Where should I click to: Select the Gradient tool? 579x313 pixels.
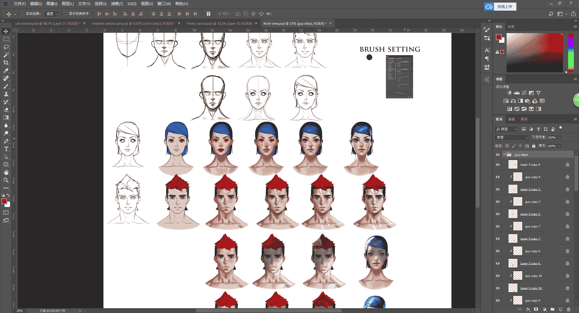click(x=6, y=117)
